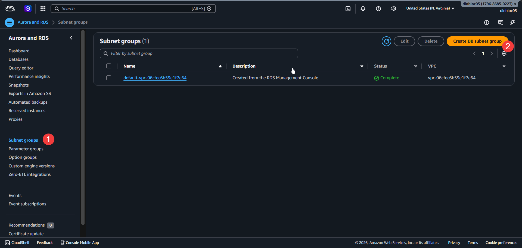Screen dimensions: 522x248
Task: Navigate to Databases in the sidebar
Action: click(18, 59)
